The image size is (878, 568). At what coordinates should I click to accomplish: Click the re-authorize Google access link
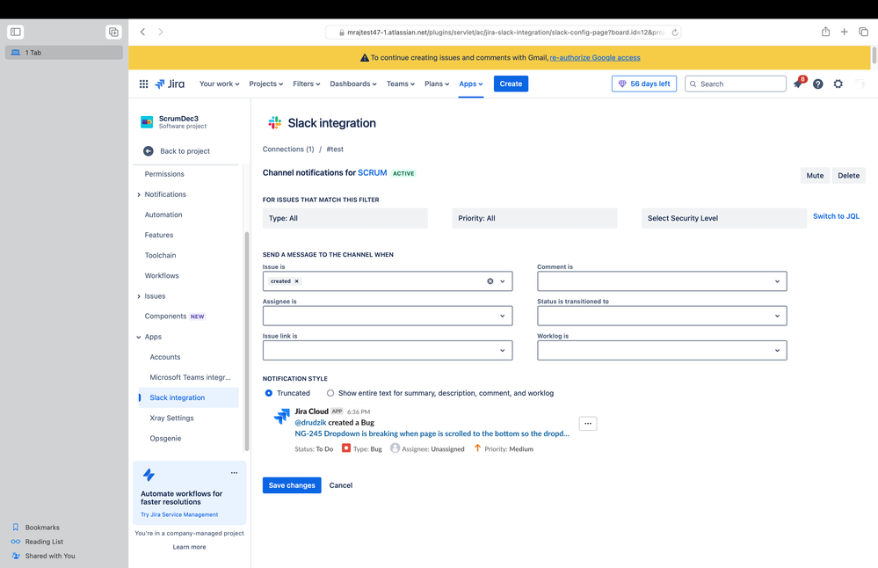[595, 58]
